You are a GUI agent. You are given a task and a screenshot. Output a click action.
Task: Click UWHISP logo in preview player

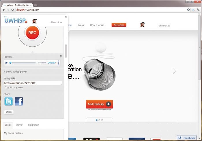point(52,63)
